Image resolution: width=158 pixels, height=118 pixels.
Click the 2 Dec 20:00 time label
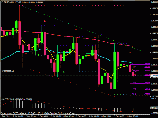[31, 116]
